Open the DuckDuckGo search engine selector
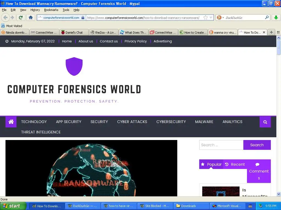Image resolution: width=281 pixels, height=210 pixels. 220,18
